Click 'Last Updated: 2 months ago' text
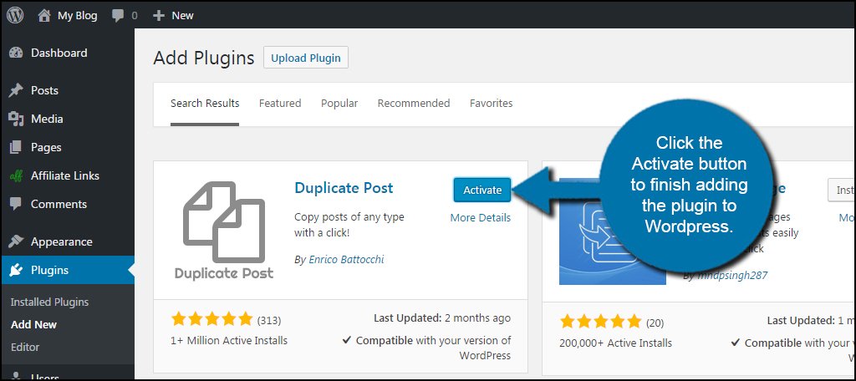The height and width of the screenshot is (381, 856). tap(442, 318)
